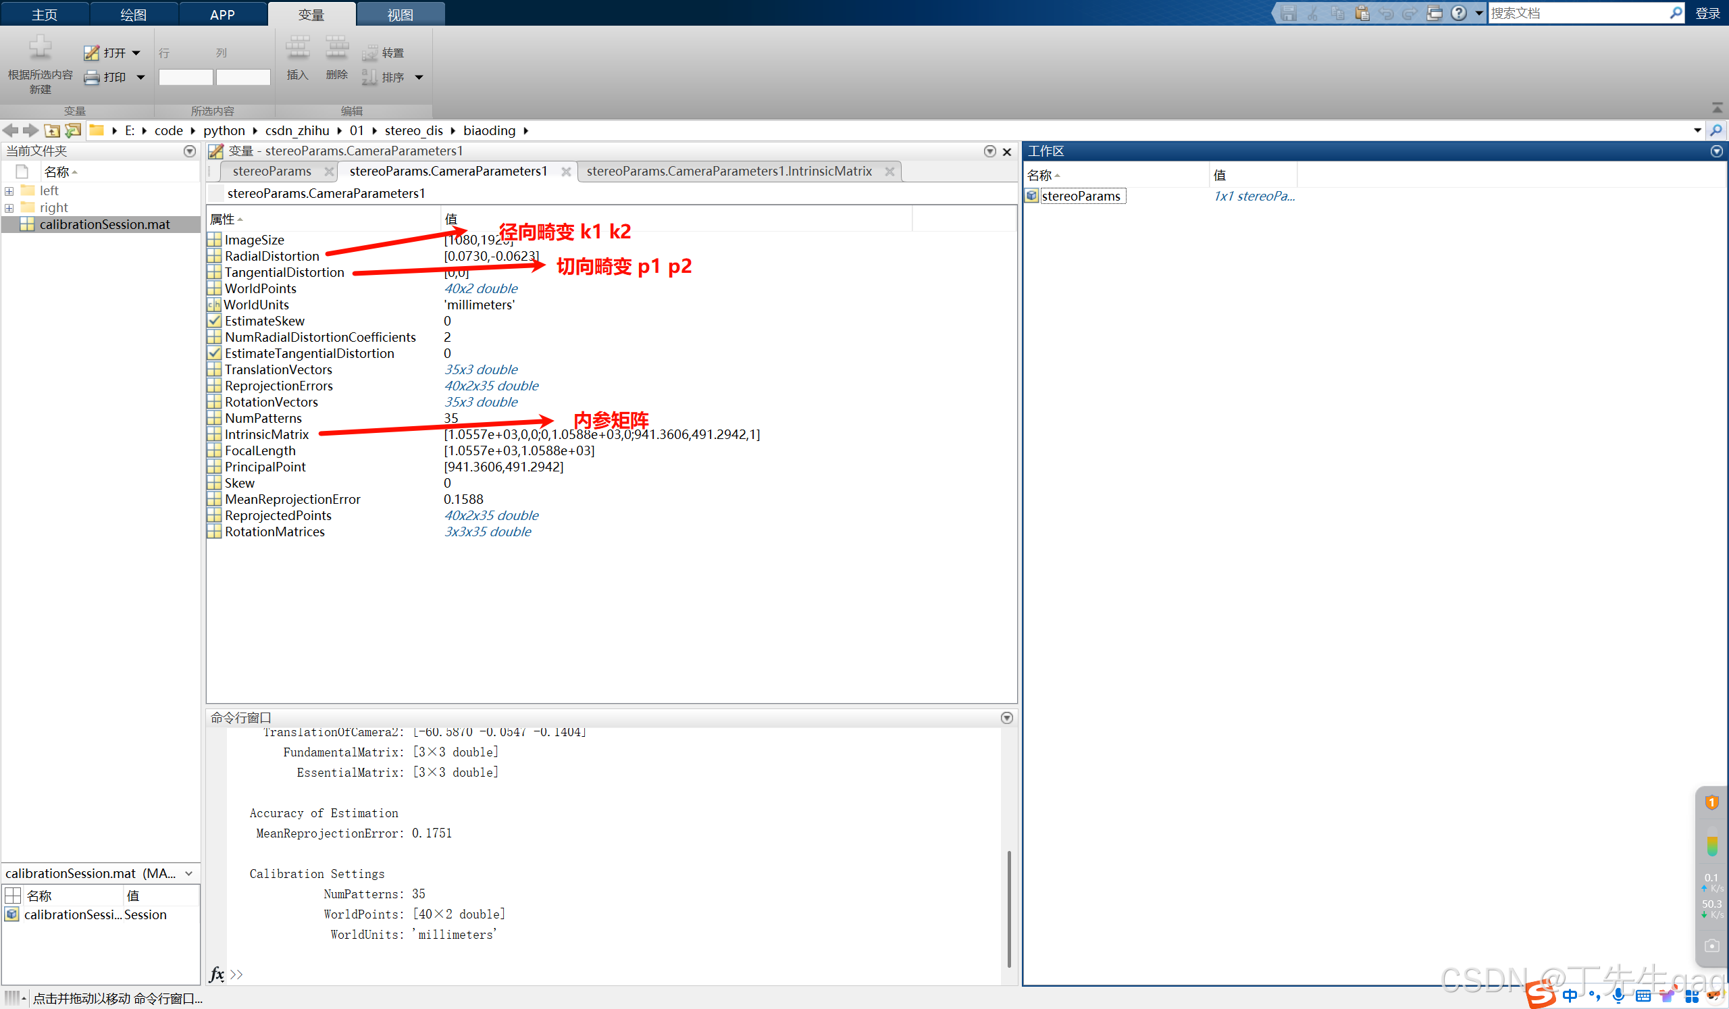Screen dimensions: 1729x1009
Task: Open the 40x2 double WorldPoints link
Action: (480, 289)
